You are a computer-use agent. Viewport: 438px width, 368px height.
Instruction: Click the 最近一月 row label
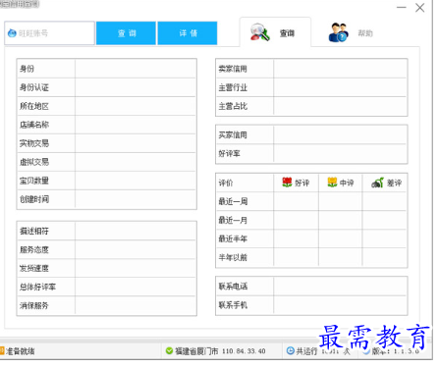pyautogui.click(x=233, y=220)
